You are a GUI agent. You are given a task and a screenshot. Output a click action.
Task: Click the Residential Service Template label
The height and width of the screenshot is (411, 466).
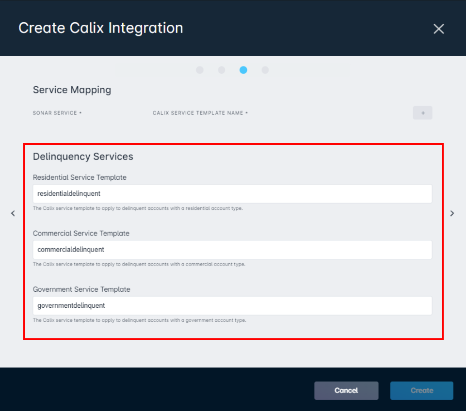[80, 177]
